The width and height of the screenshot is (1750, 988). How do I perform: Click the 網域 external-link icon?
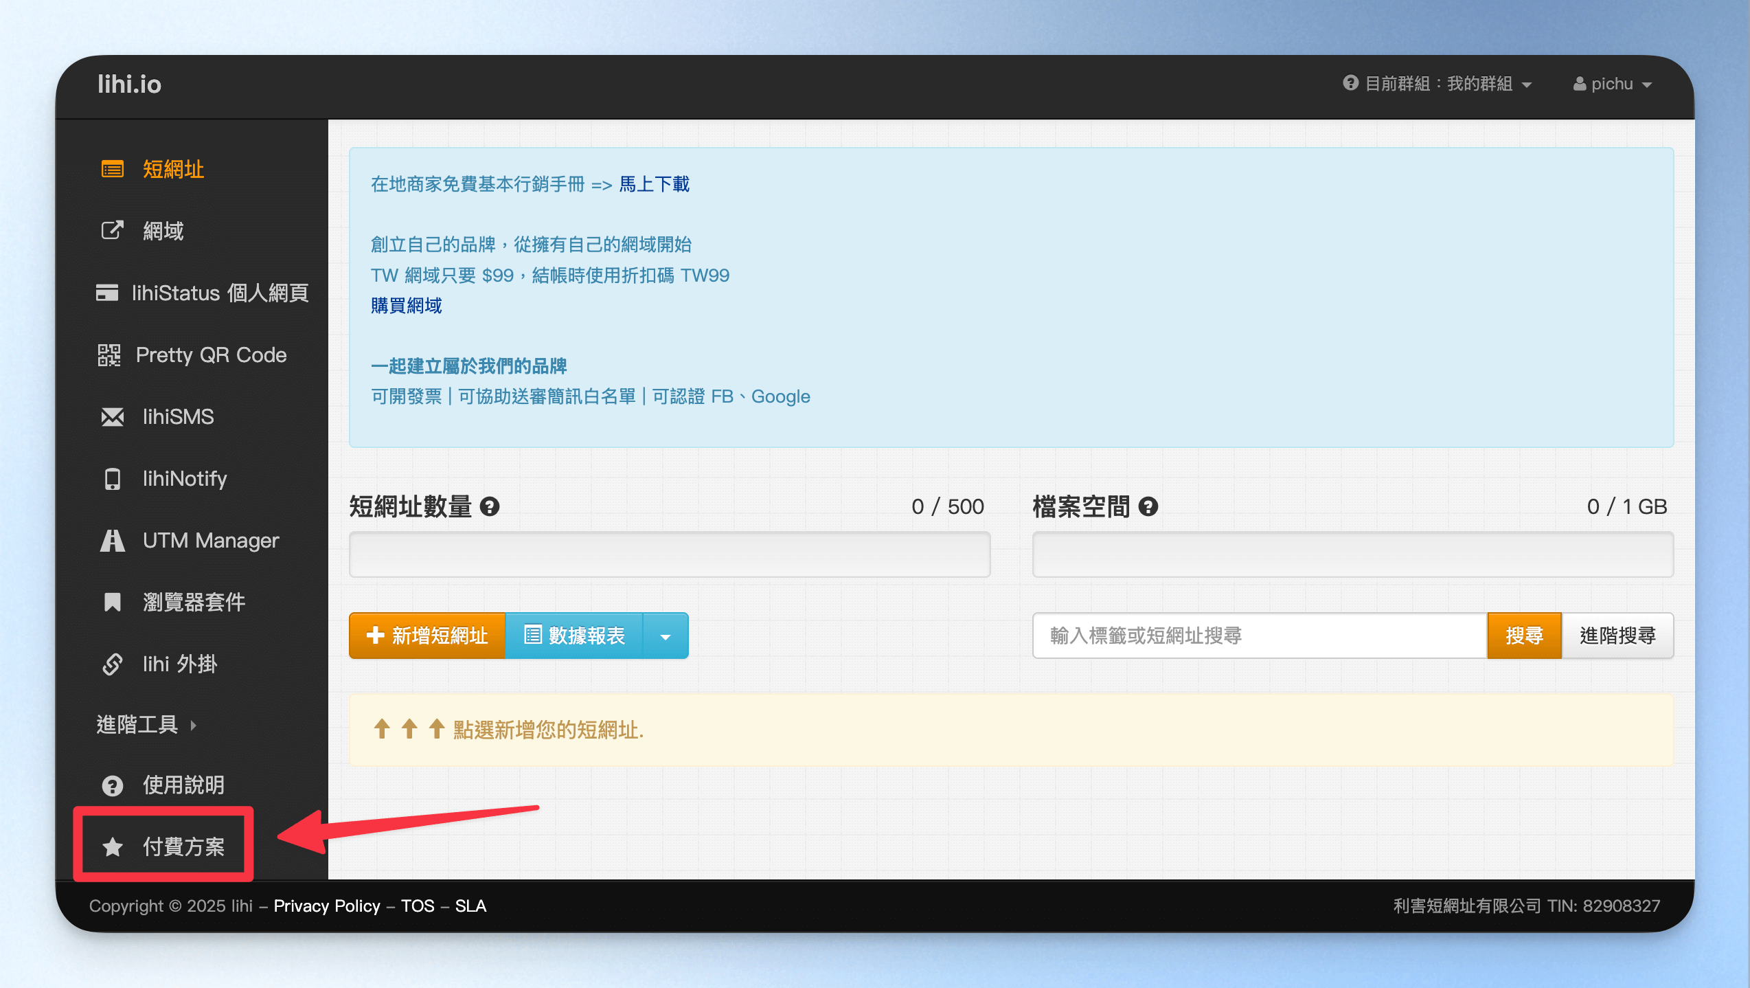[113, 230]
